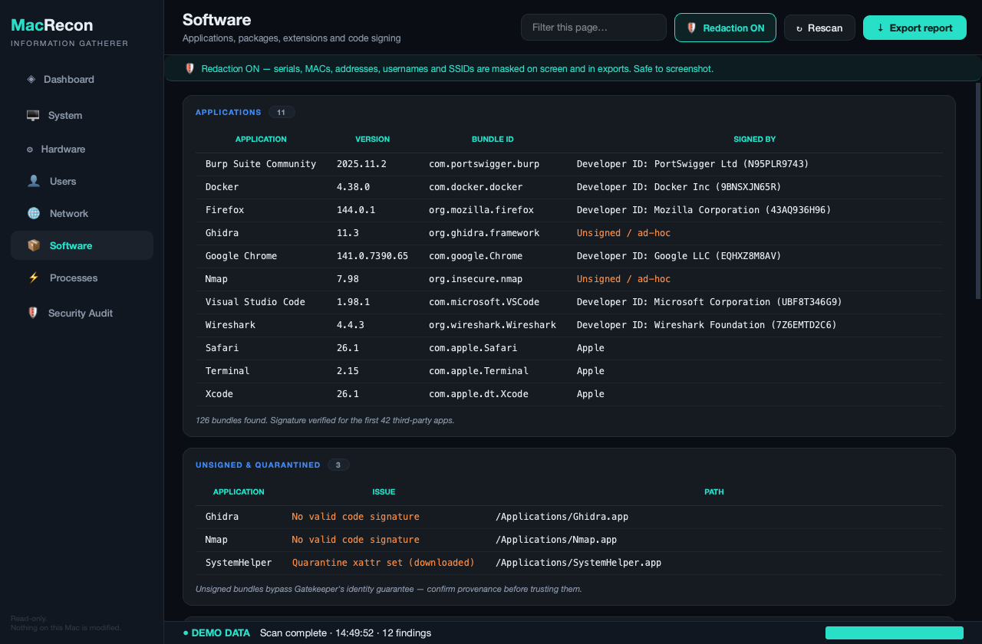Click the /Applications/Nmap.app path
Image resolution: width=982 pixels, height=644 pixels.
pos(556,540)
